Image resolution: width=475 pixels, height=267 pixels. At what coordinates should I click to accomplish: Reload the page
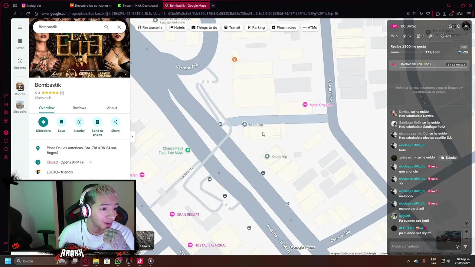tap(28, 14)
